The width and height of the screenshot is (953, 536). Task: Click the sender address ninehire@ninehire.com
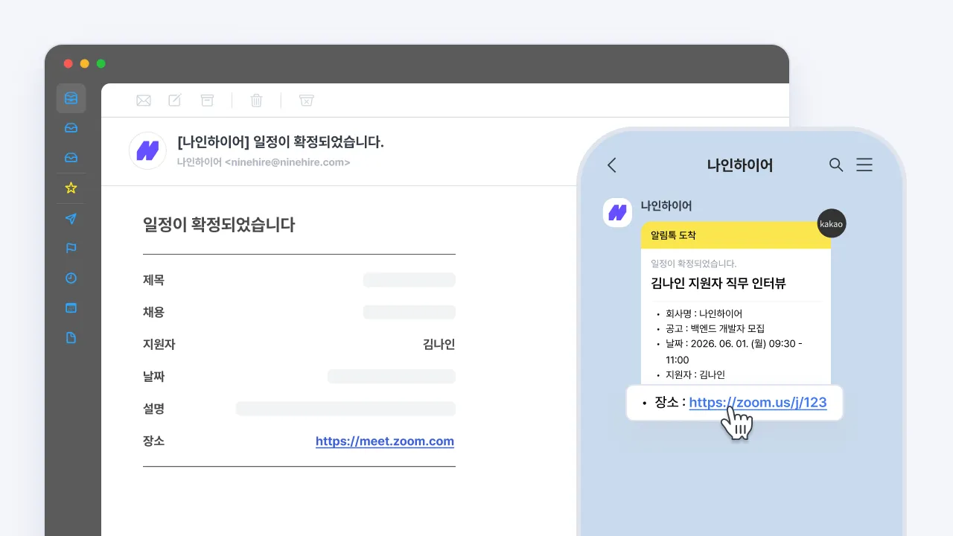(x=287, y=162)
